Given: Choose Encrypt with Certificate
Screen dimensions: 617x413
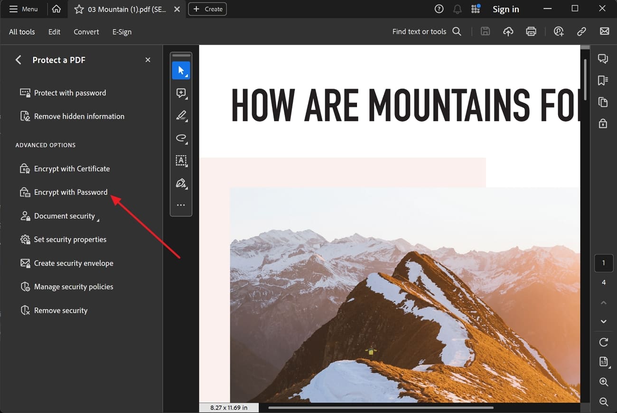Looking at the screenshot, I should 65,169.
